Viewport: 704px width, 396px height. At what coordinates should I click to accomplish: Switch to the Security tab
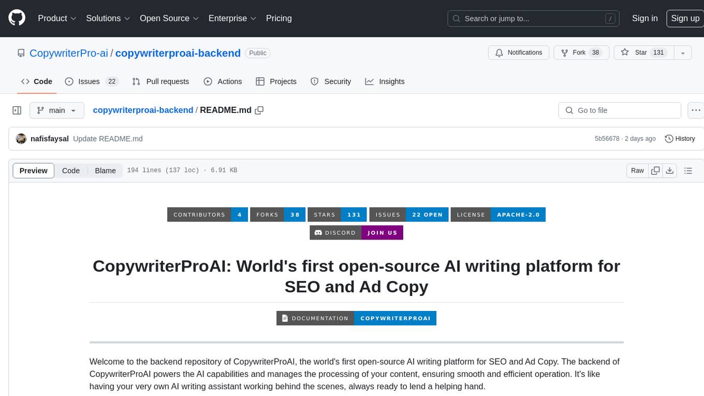(331, 81)
